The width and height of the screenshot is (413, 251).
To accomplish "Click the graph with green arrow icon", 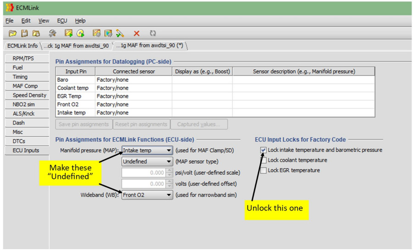I will 68,33.
